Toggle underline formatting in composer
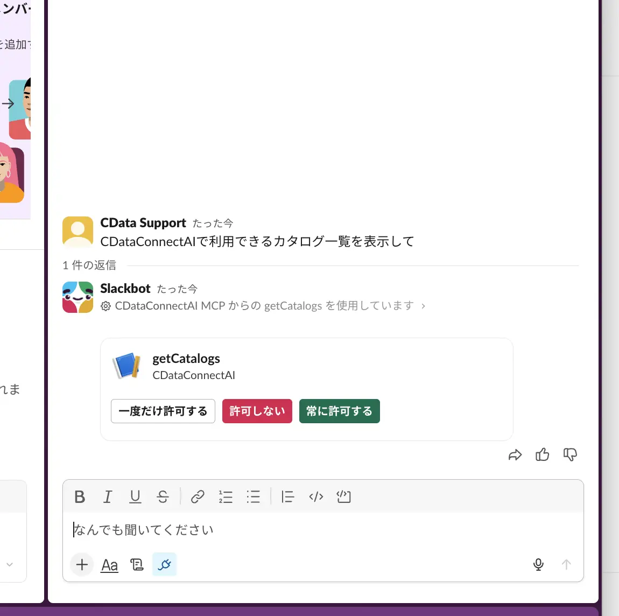 [x=135, y=496]
